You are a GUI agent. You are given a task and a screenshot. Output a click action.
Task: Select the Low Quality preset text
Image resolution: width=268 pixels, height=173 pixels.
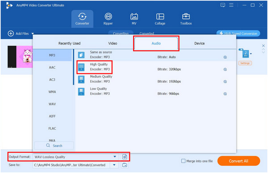pyautogui.click(x=98, y=89)
